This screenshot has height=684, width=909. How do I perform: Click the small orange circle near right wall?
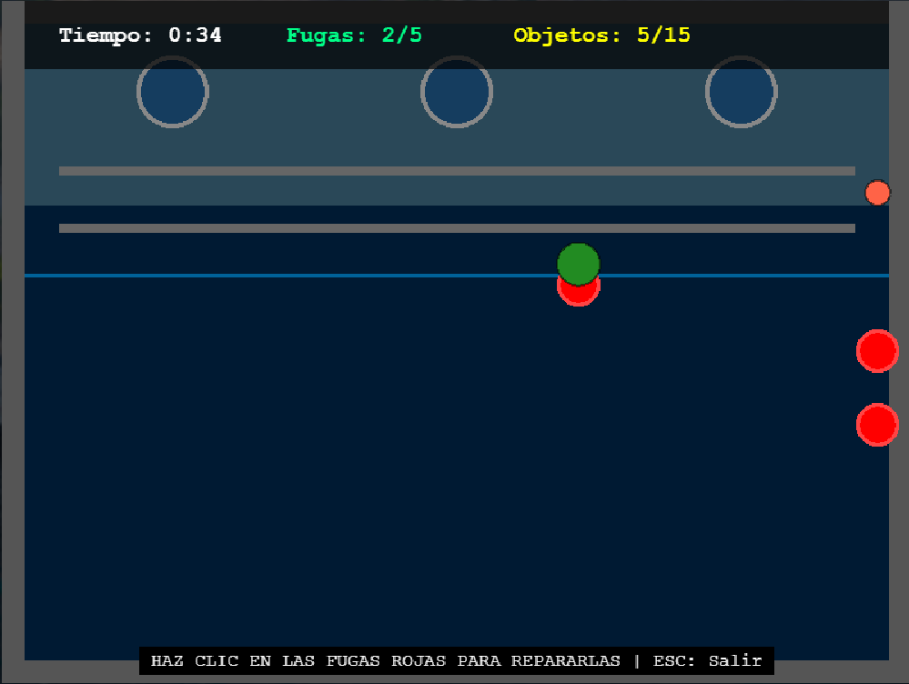coord(877,193)
